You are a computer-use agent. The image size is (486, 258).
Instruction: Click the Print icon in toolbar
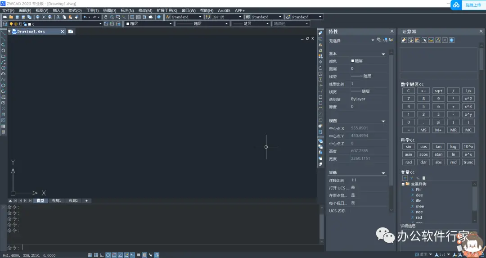pos(37,17)
